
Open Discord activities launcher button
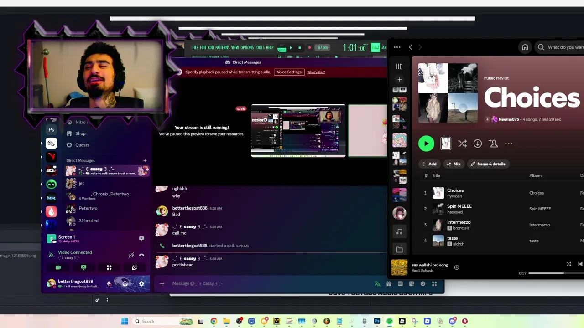click(109, 267)
